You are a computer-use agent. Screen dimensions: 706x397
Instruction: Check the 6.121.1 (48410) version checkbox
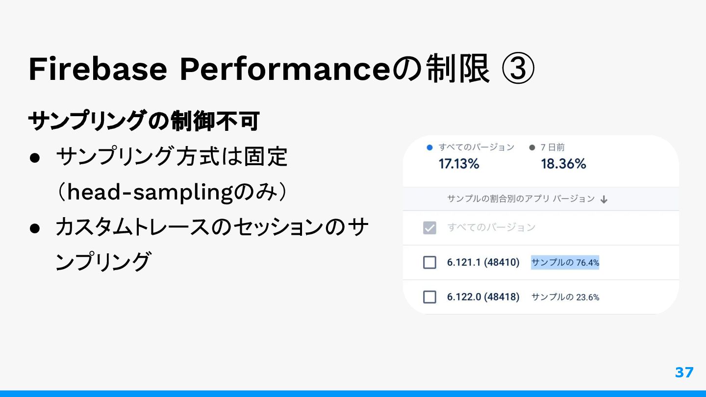[x=429, y=263]
